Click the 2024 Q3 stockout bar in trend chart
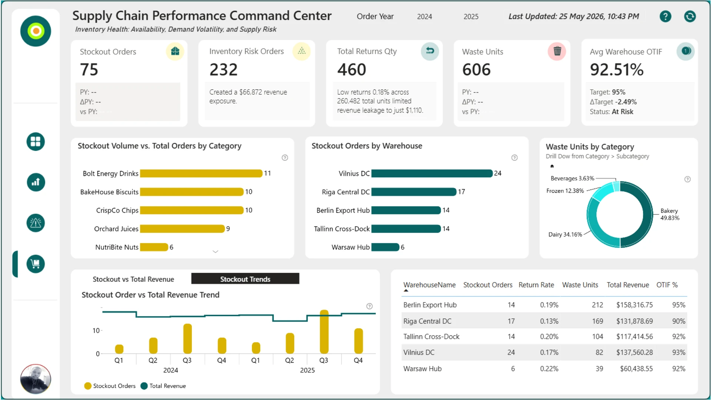 (x=187, y=339)
